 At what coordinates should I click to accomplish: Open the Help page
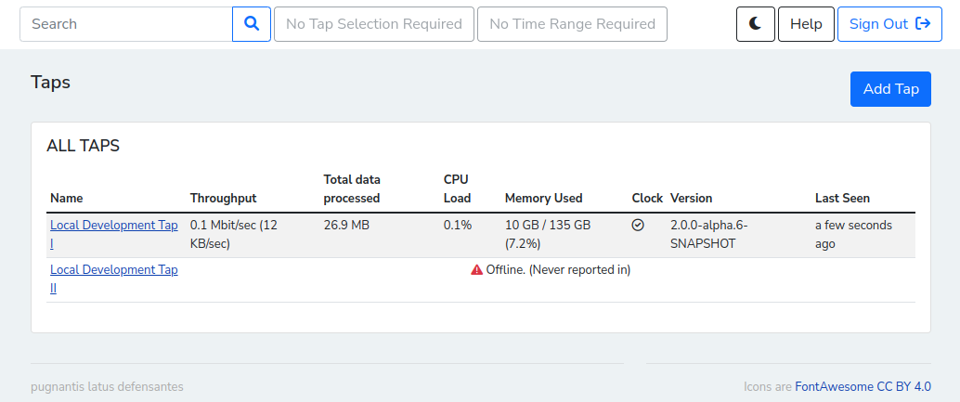coord(806,24)
